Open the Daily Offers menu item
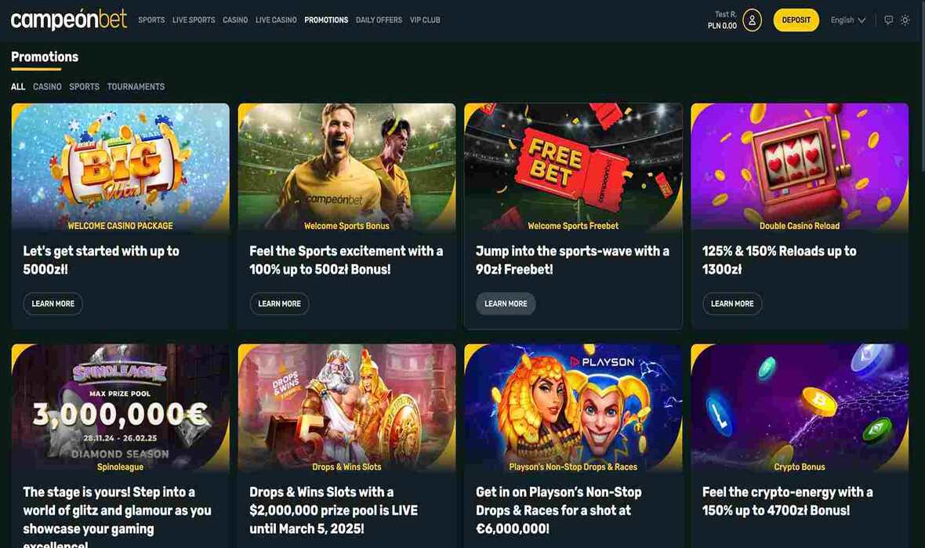The width and height of the screenshot is (925, 548). (x=379, y=20)
